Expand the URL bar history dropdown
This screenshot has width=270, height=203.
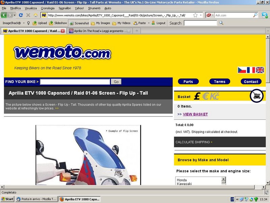tap(201, 15)
